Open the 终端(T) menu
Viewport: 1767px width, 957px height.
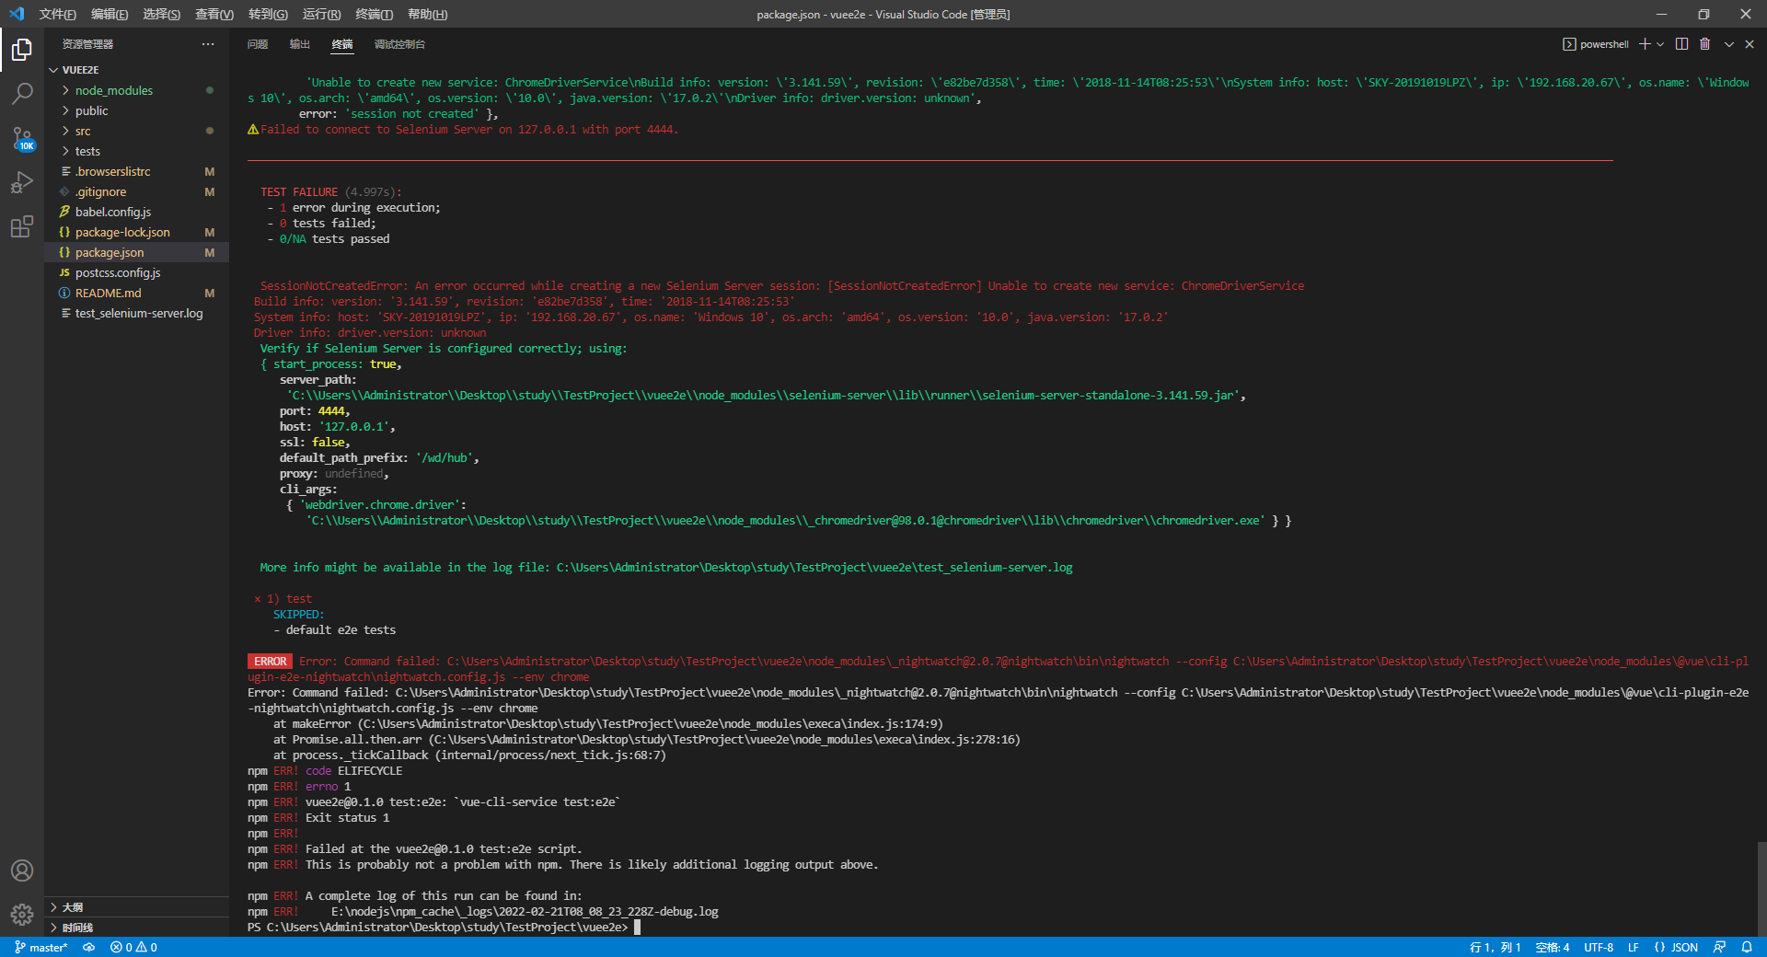375,14
